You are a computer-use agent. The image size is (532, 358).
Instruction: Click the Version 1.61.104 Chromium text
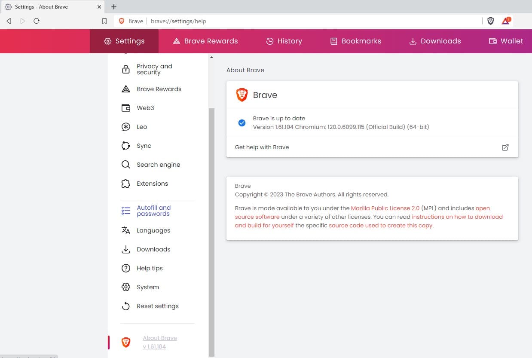tap(341, 127)
